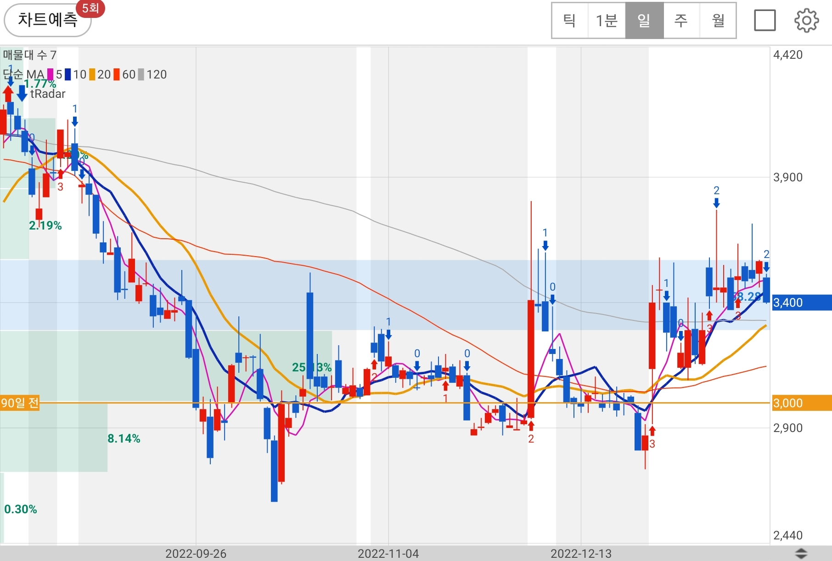Click the dark blue MA 10 color swatch
Viewport: 832px width, 561px height.
[68, 74]
